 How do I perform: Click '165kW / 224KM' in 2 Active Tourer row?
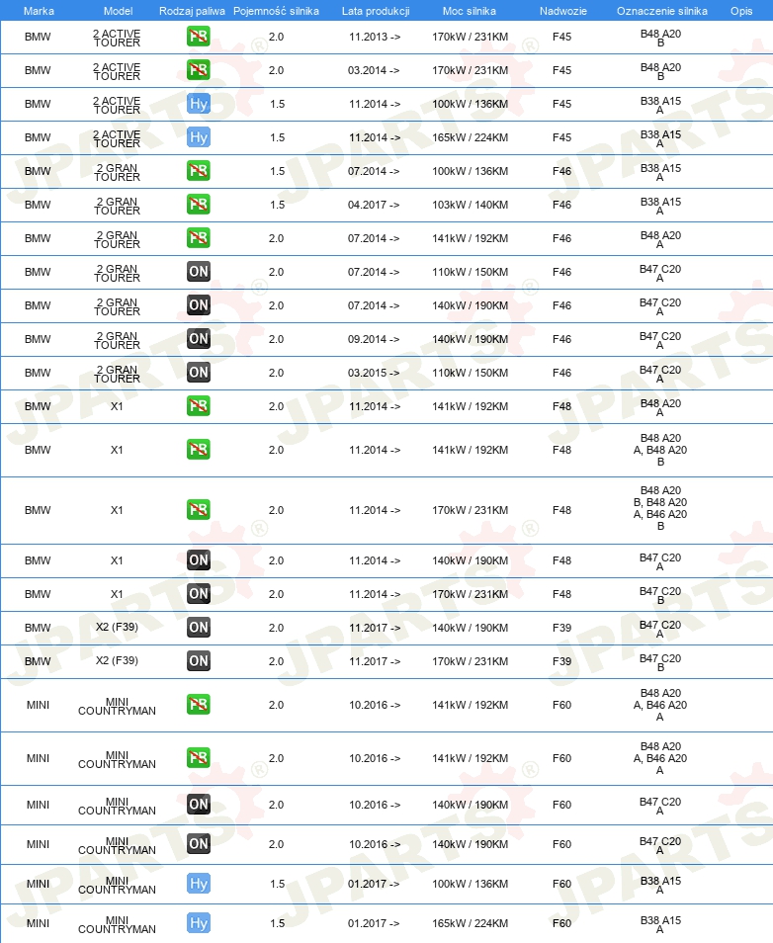pyautogui.click(x=470, y=137)
